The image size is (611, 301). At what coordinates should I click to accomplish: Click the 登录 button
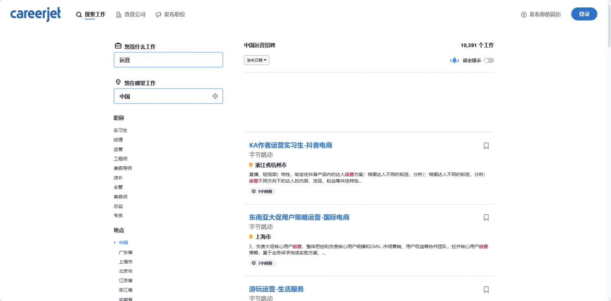click(584, 14)
